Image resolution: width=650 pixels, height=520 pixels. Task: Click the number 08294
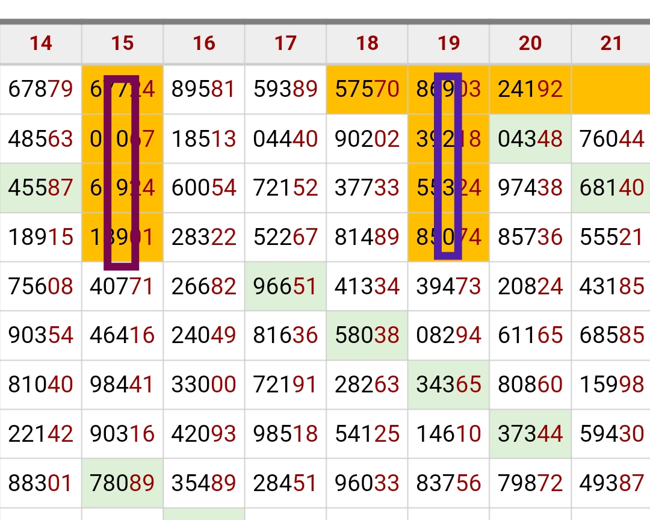[x=448, y=335]
